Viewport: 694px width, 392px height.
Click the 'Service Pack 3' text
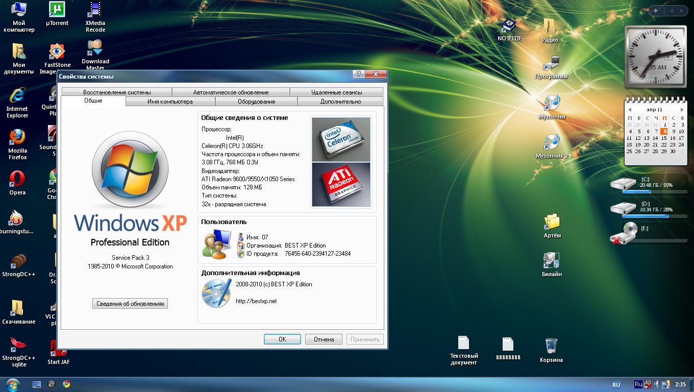131,258
